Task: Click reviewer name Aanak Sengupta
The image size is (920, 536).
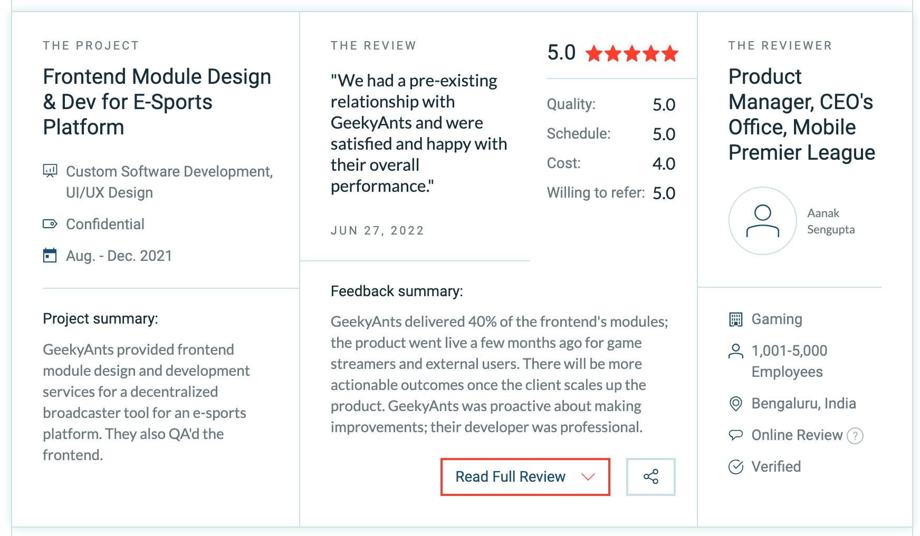Action: coord(830,221)
